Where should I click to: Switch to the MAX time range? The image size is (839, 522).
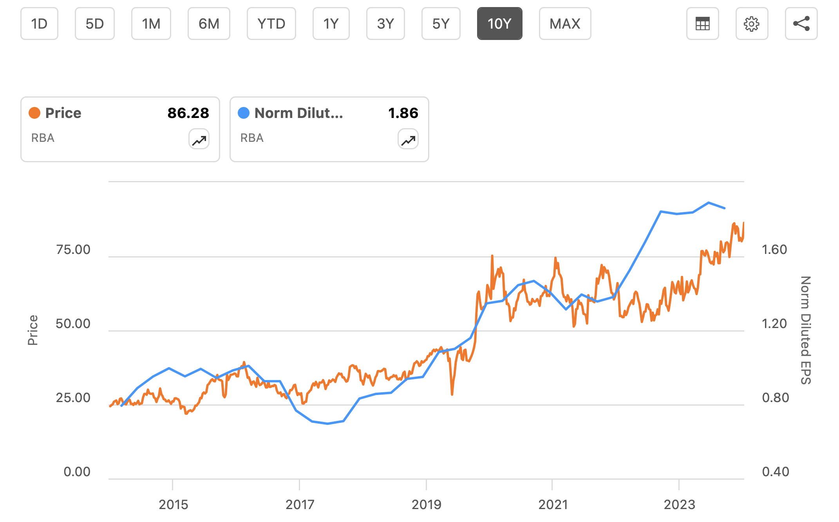[565, 24]
